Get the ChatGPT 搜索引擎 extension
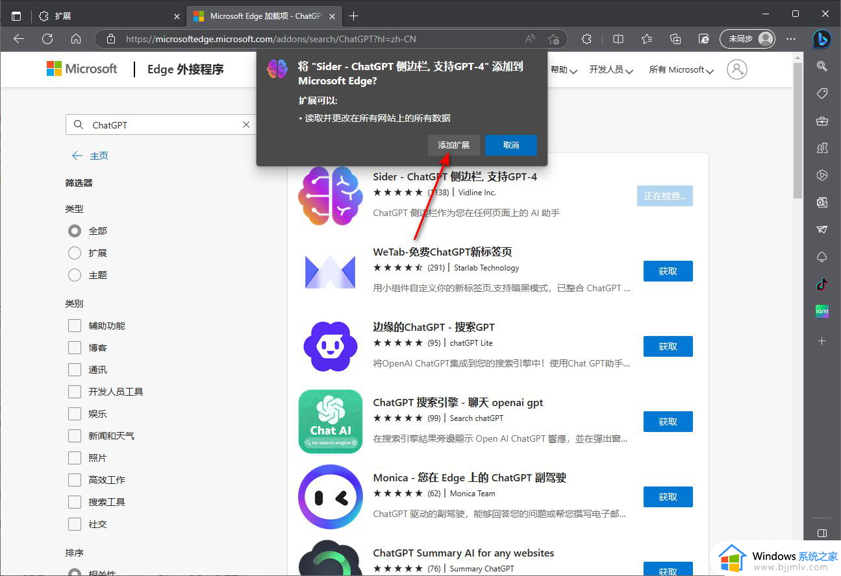The image size is (841, 576). (668, 422)
